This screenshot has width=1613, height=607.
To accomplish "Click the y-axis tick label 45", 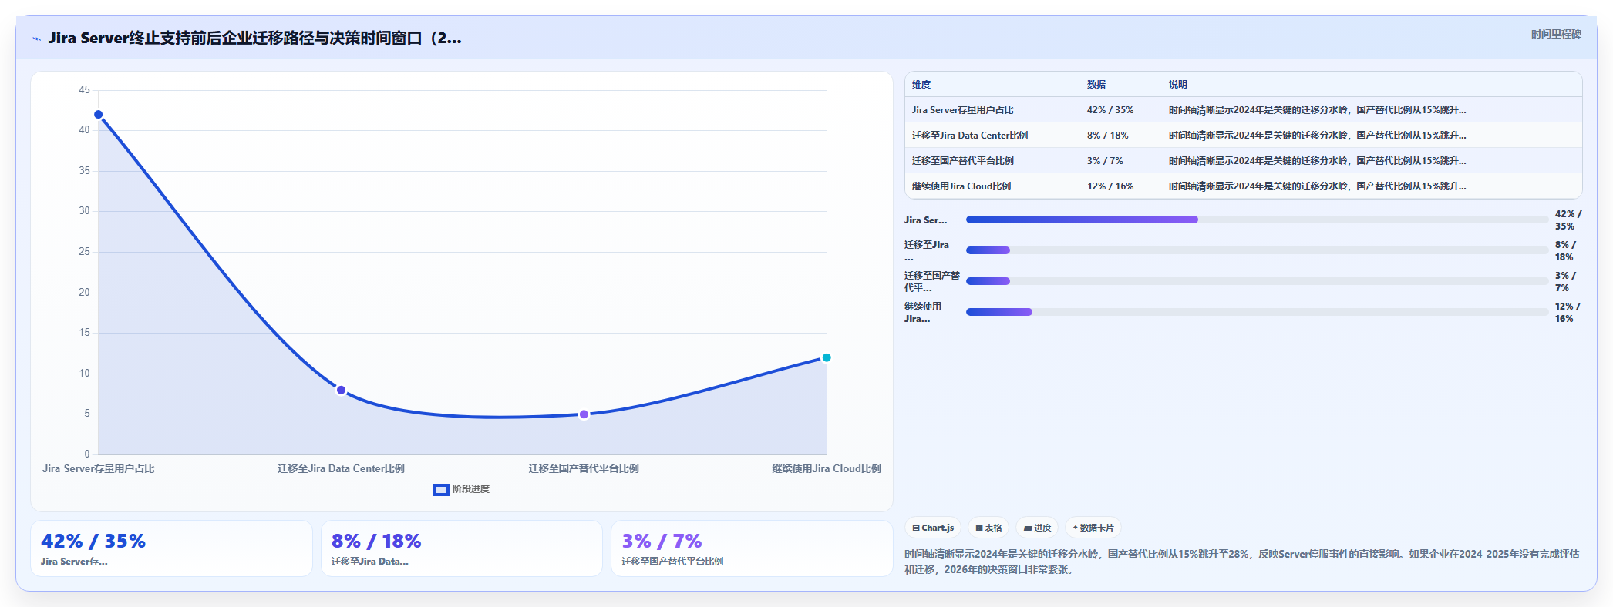I will [x=84, y=90].
